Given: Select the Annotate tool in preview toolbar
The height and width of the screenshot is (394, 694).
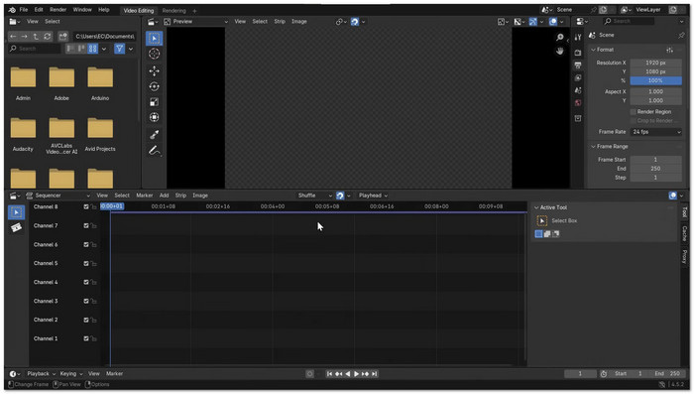Looking at the screenshot, I should pyautogui.click(x=154, y=151).
